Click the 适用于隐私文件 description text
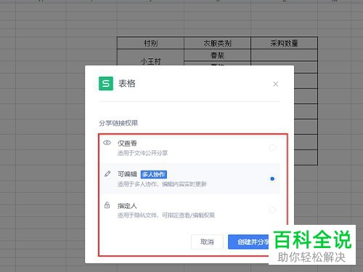The height and width of the screenshot is (272, 363). pos(166,215)
